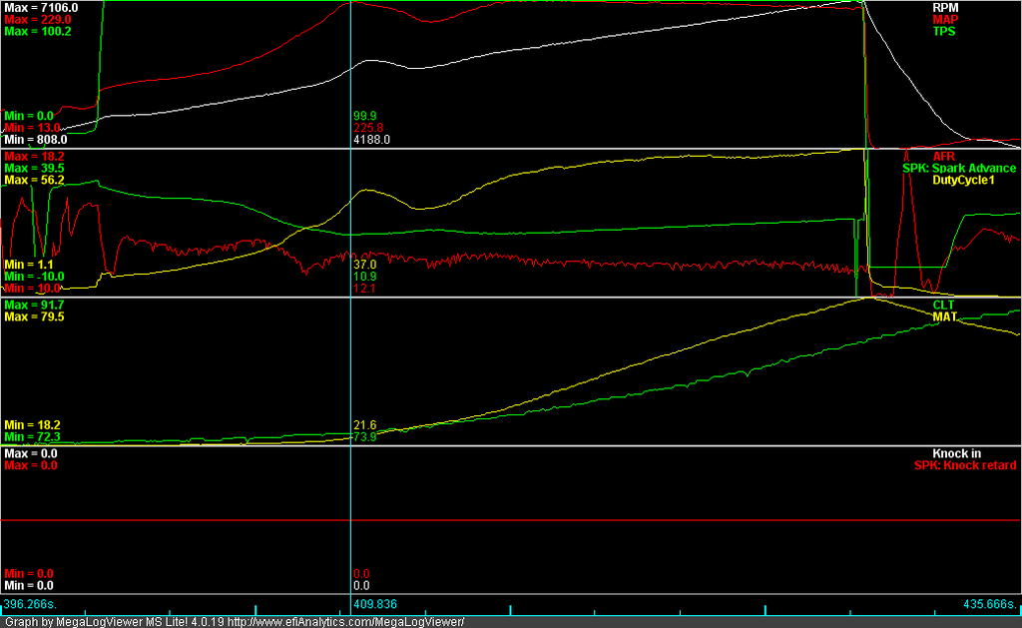Click the cursor MAT readout 21.6
Screen dimensions: 1022x628
click(x=364, y=425)
